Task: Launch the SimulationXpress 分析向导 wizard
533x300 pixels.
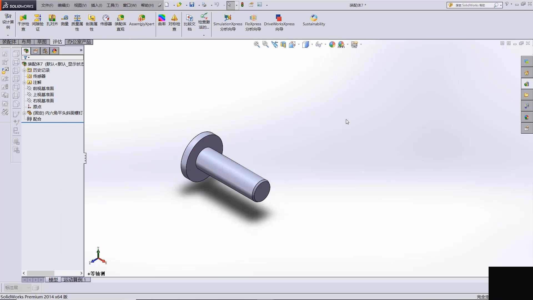Action: tap(228, 22)
